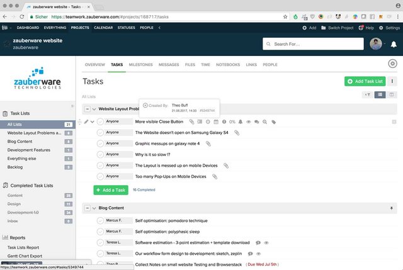The image size is (403, 270).
Task: Open comments on 'Our workflow form design' task
Action: click(x=250, y=254)
